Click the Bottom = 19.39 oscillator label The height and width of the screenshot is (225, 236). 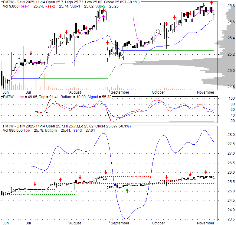(73, 97)
